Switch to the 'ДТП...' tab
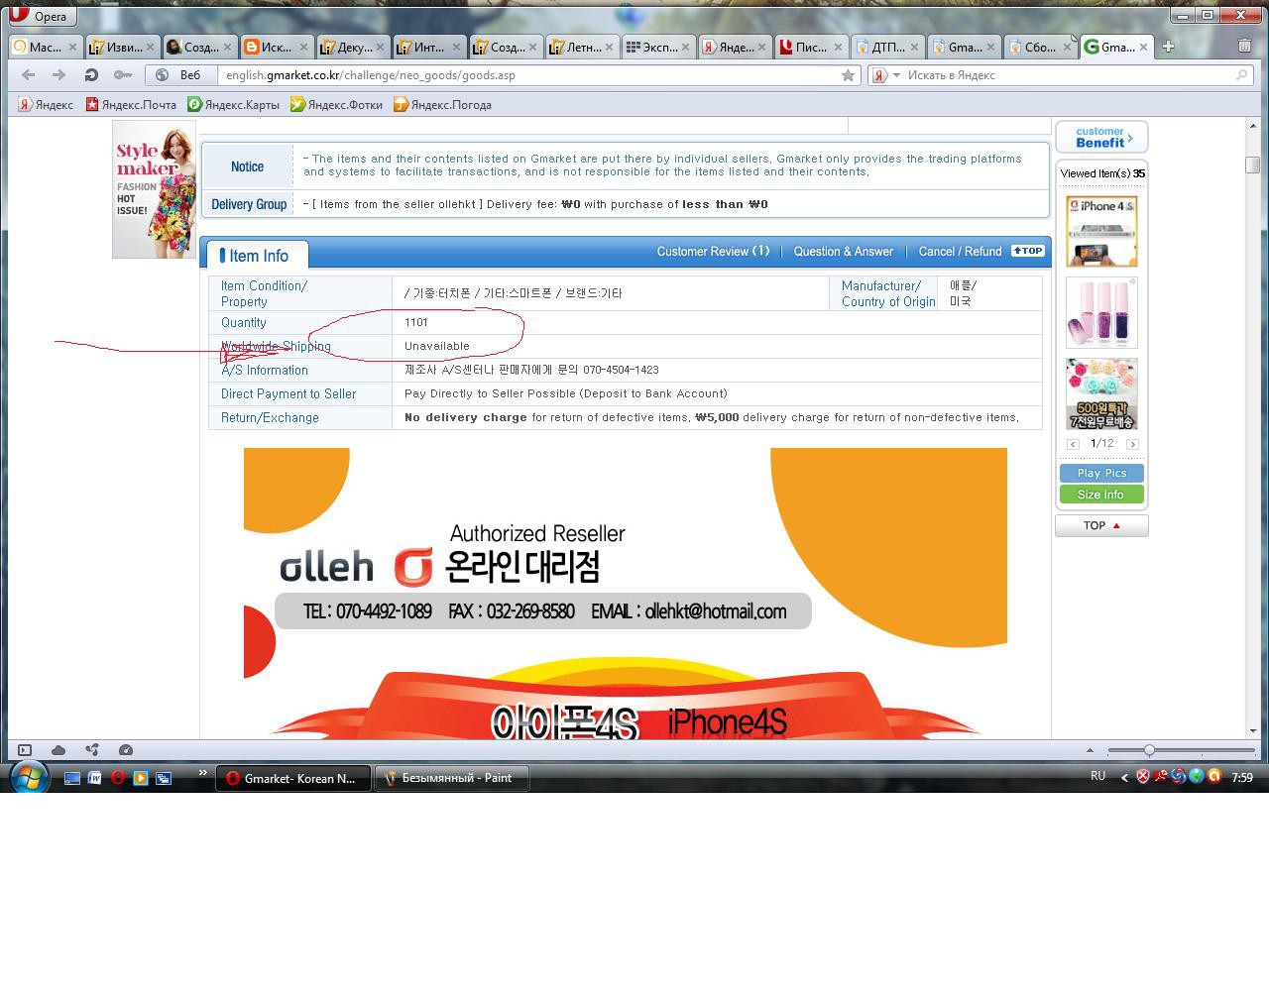This screenshot has height=993, width=1269. click(888, 47)
